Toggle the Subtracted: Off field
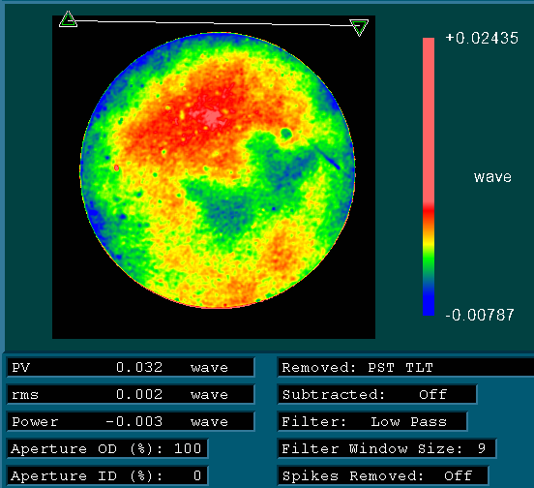This screenshot has width=534, height=488. tap(377, 395)
